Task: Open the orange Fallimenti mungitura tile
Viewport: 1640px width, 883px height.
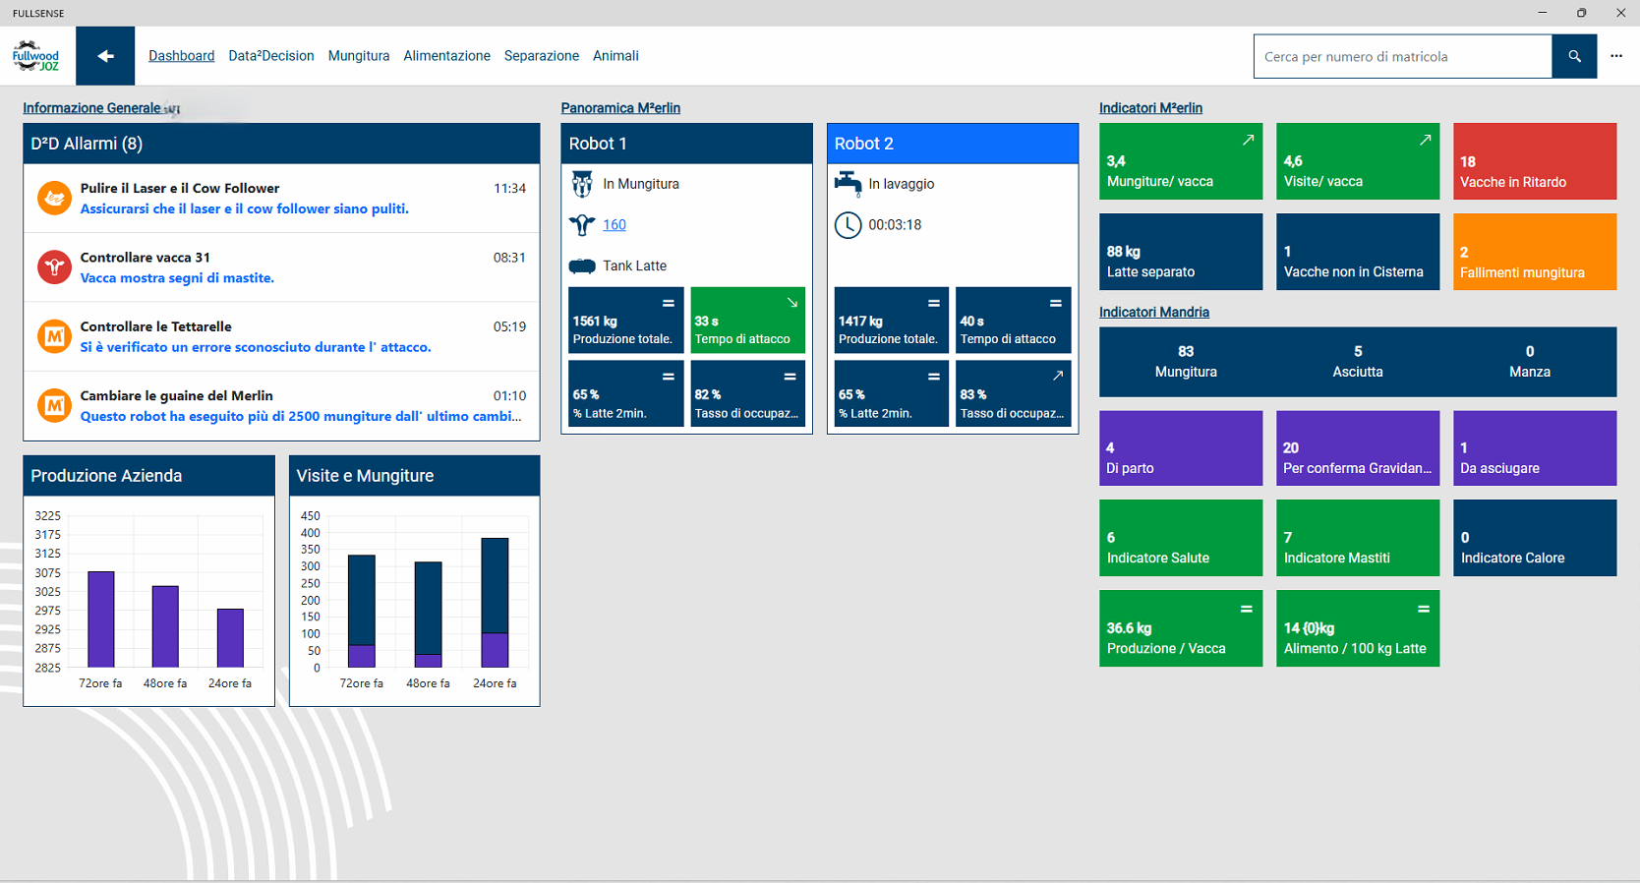Action: pos(1534,252)
